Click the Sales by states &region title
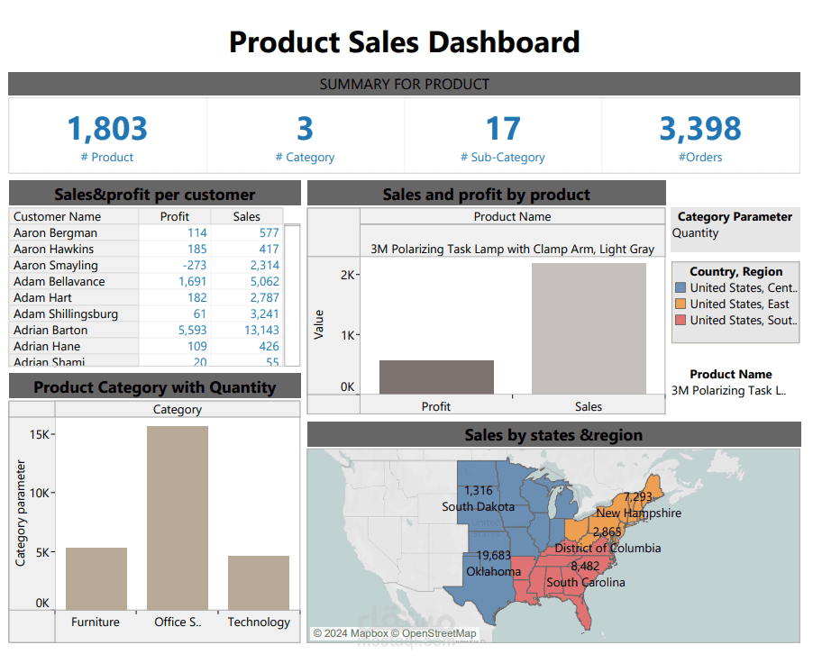Viewport: 813px width, 663px height. (553, 435)
